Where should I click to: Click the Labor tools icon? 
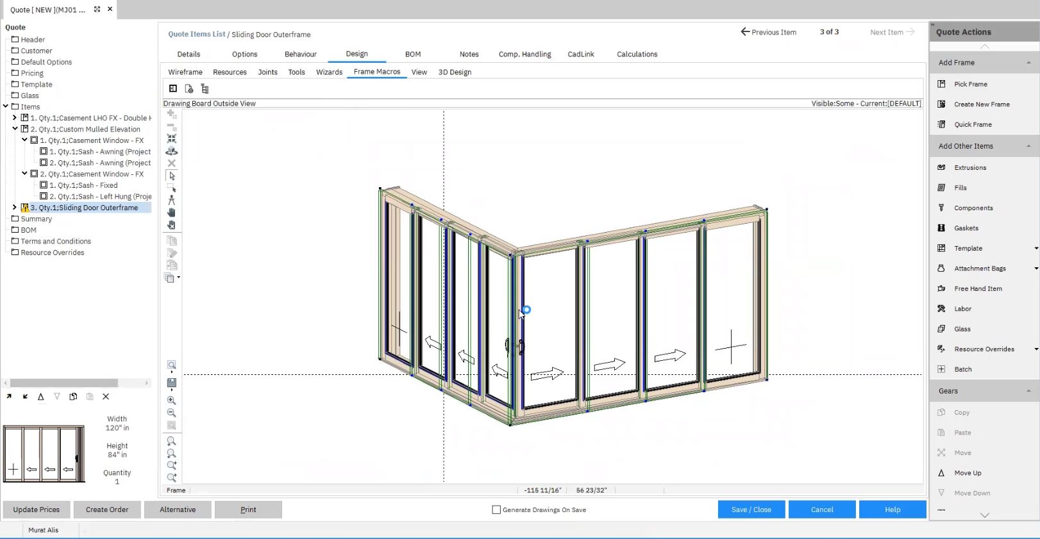(941, 309)
